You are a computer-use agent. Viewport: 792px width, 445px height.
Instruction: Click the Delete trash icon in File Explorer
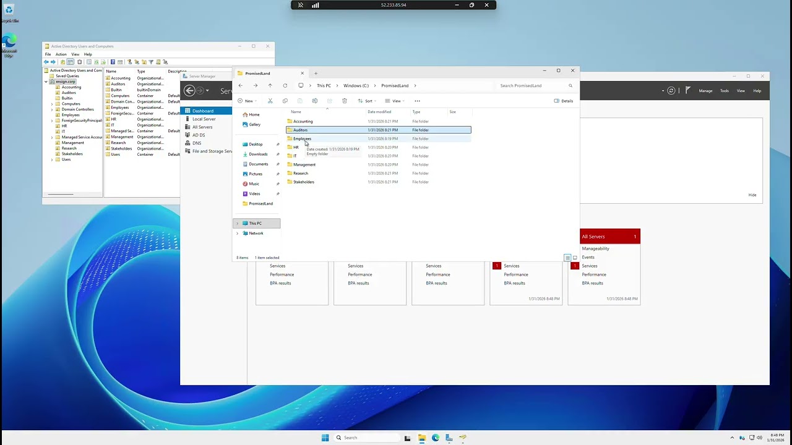(x=345, y=101)
